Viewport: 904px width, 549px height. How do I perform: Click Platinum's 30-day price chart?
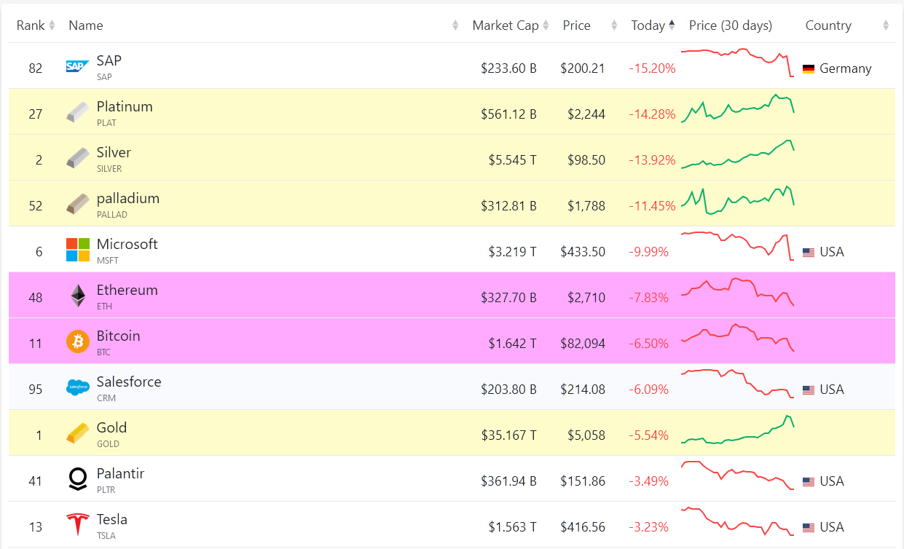click(x=737, y=108)
